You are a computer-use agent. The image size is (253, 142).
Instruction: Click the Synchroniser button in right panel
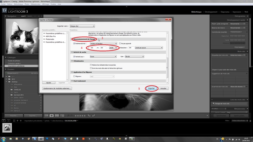point(221,116)
